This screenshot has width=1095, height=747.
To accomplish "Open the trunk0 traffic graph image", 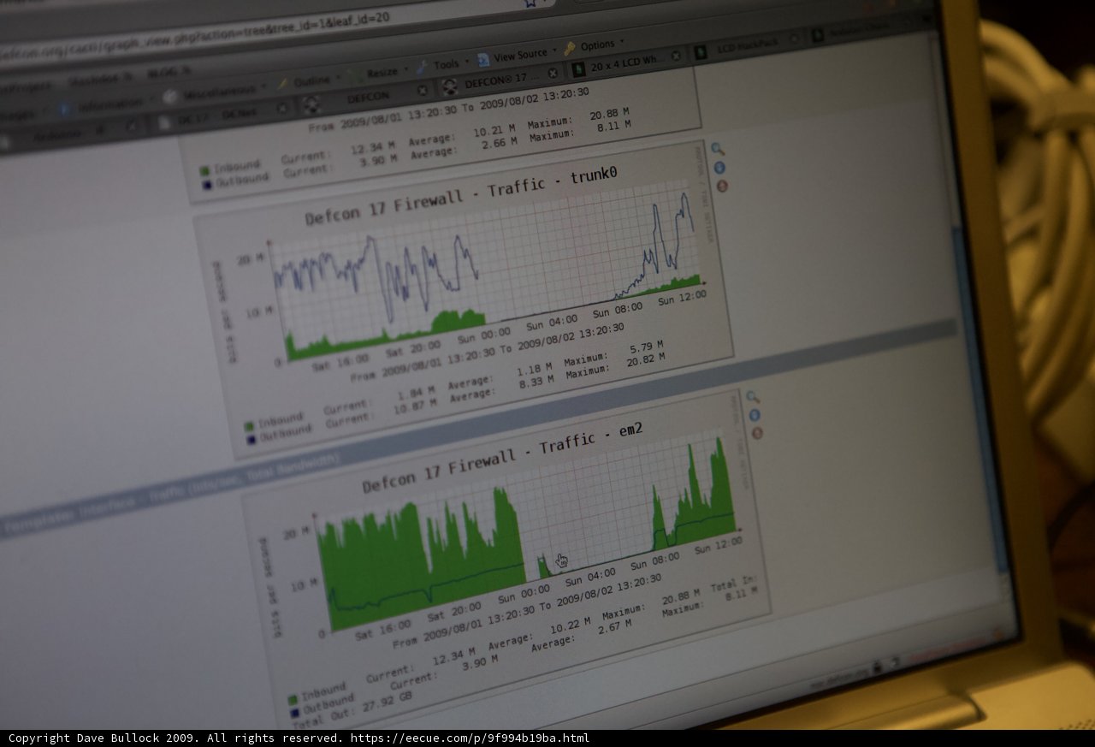I will 465,301.
